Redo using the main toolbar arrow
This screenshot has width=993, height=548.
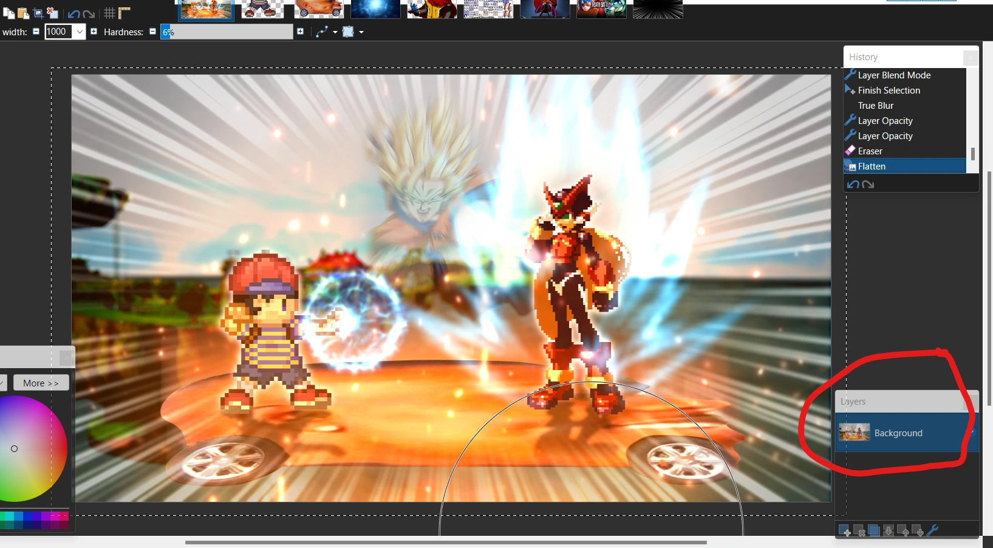point(89,14)
